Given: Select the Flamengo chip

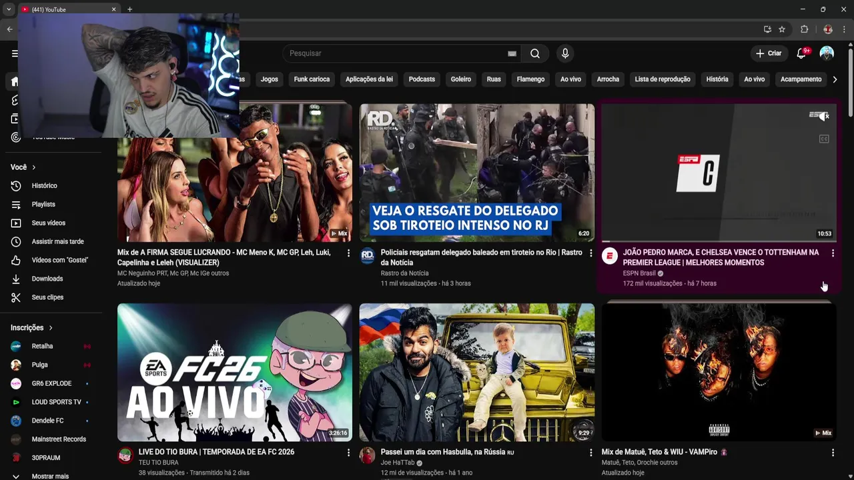Looking at the screenshot, I should coord(530,79).
